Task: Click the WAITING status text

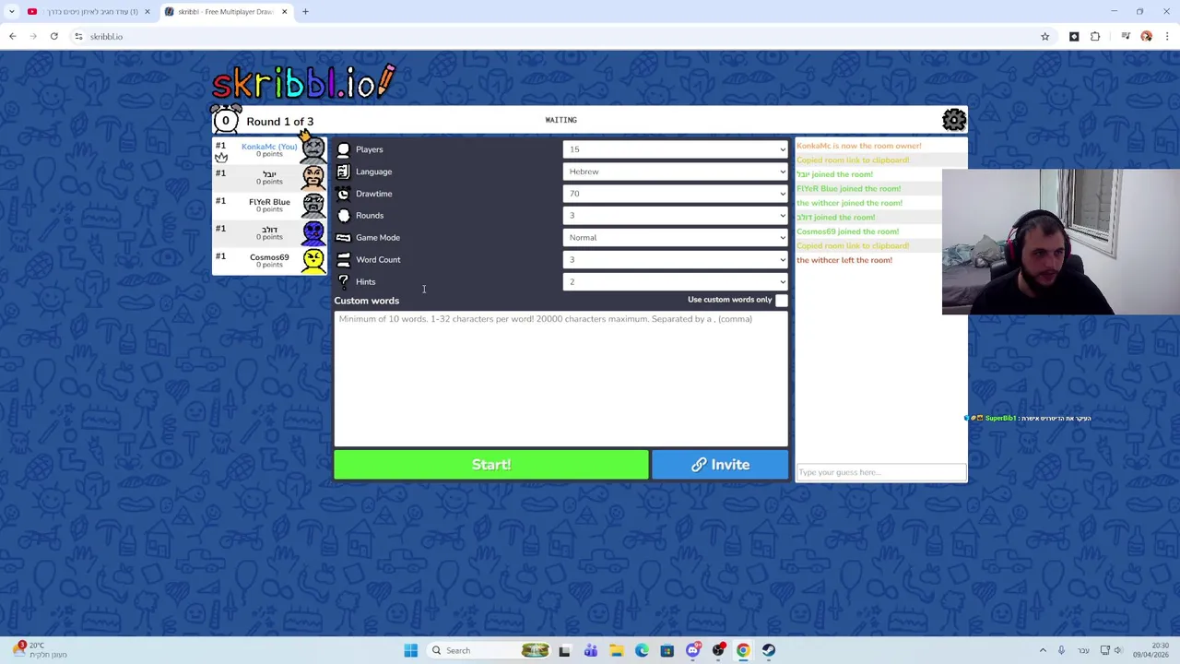Action: pyautogui.click(x=560, y=120)
